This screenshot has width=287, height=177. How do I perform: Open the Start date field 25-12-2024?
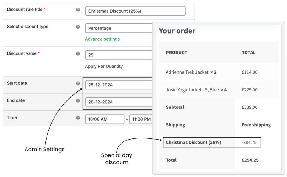coord(119,85)
